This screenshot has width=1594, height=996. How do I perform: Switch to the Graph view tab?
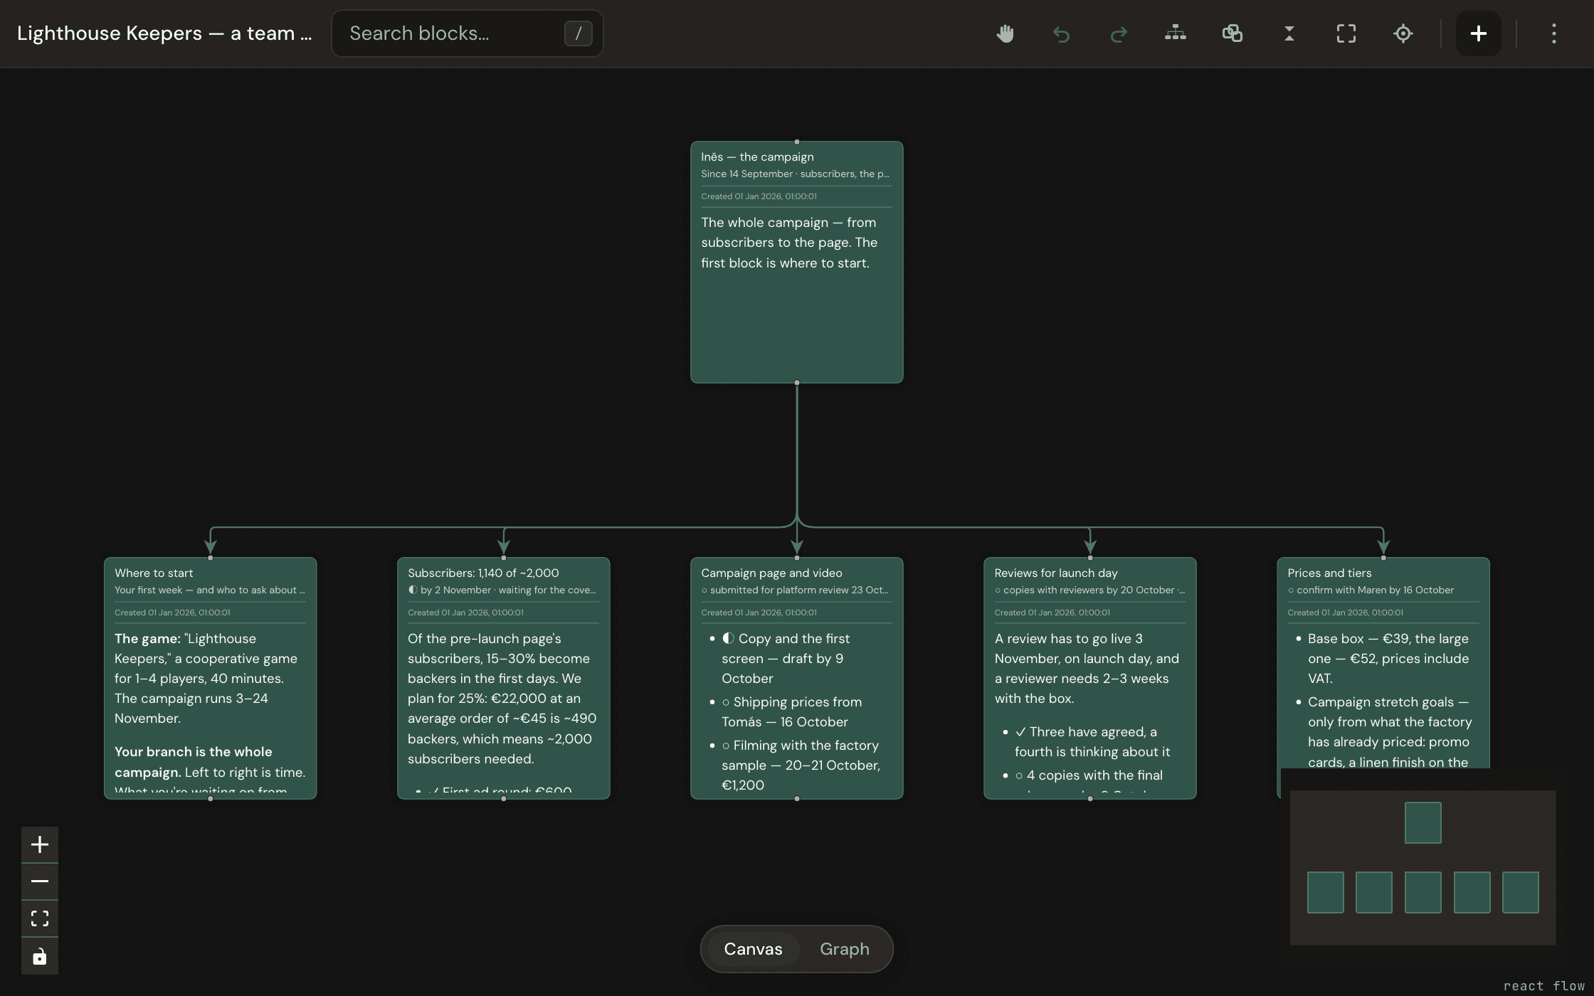pos(845,949)
